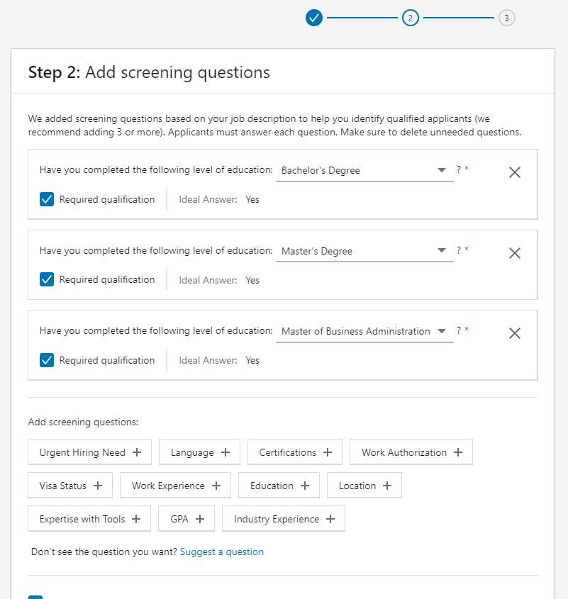Uncheck Required qualification for MBA question
The image size is (568, 599).
coord(46,360)
